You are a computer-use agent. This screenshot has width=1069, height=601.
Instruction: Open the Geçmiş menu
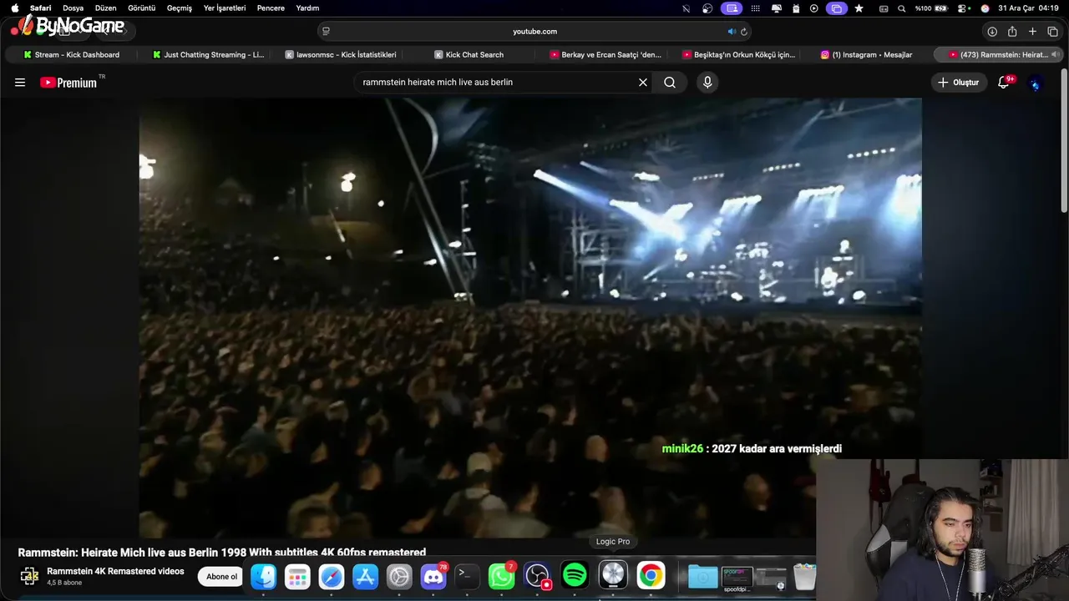pos(180,8)
